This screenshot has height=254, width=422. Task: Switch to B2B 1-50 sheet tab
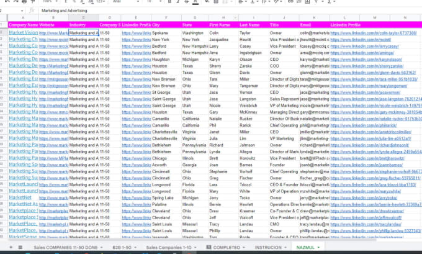122,247
